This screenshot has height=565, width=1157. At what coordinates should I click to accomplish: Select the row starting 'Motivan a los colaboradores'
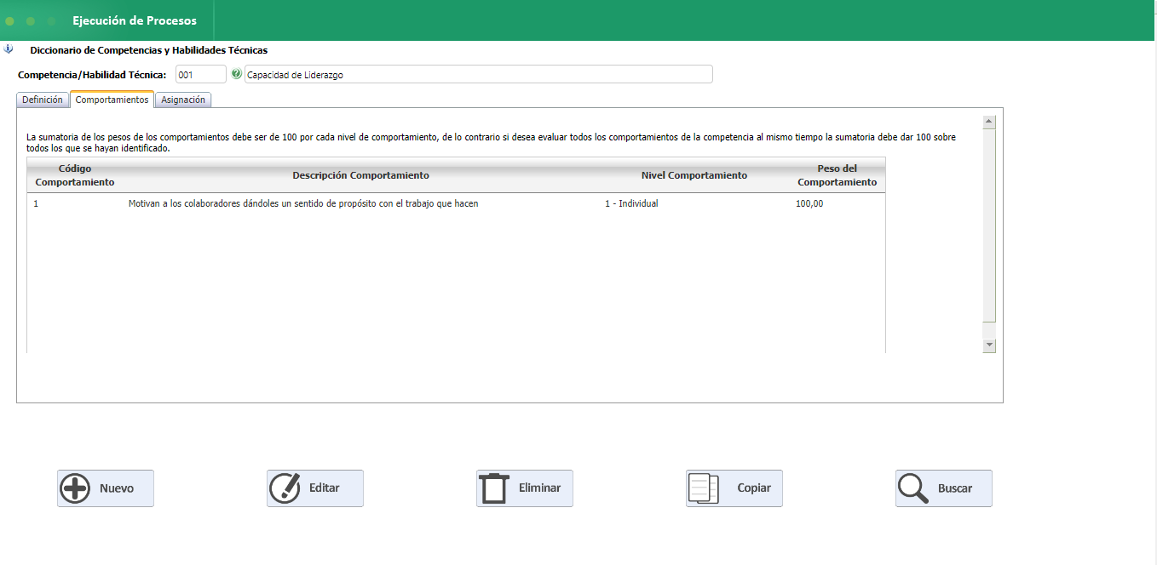[x=302, y=204]
